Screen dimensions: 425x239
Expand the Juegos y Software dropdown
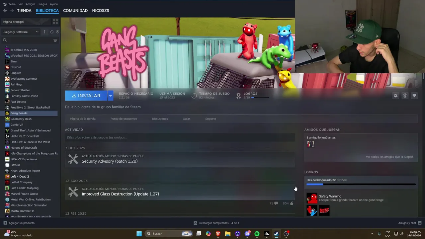[21, 32]
